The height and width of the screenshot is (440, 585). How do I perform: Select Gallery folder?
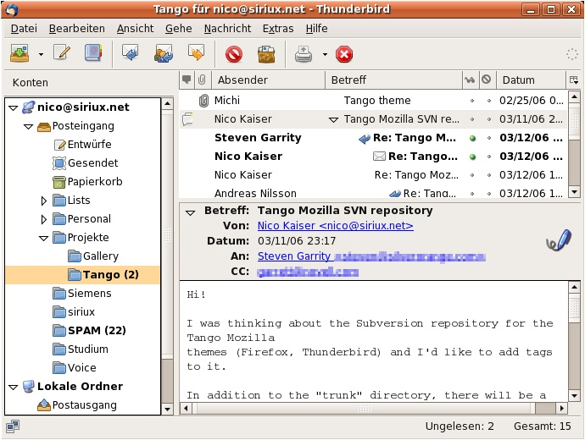click(93, 256)
